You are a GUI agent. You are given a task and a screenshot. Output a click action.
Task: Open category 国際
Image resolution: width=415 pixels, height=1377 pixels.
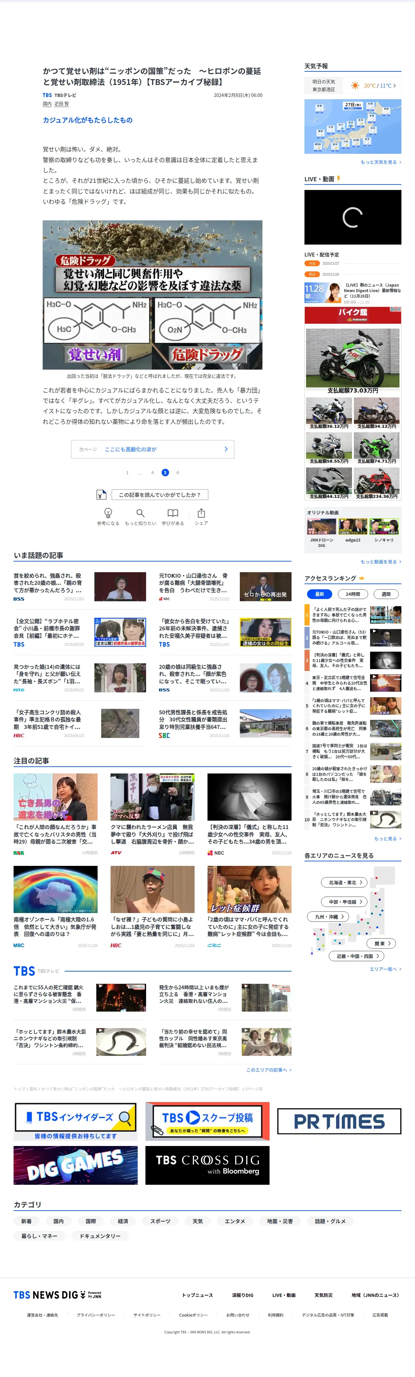click(x=91, y=1221)
